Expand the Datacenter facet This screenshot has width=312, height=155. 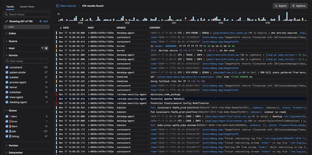(x=6, y=153)
